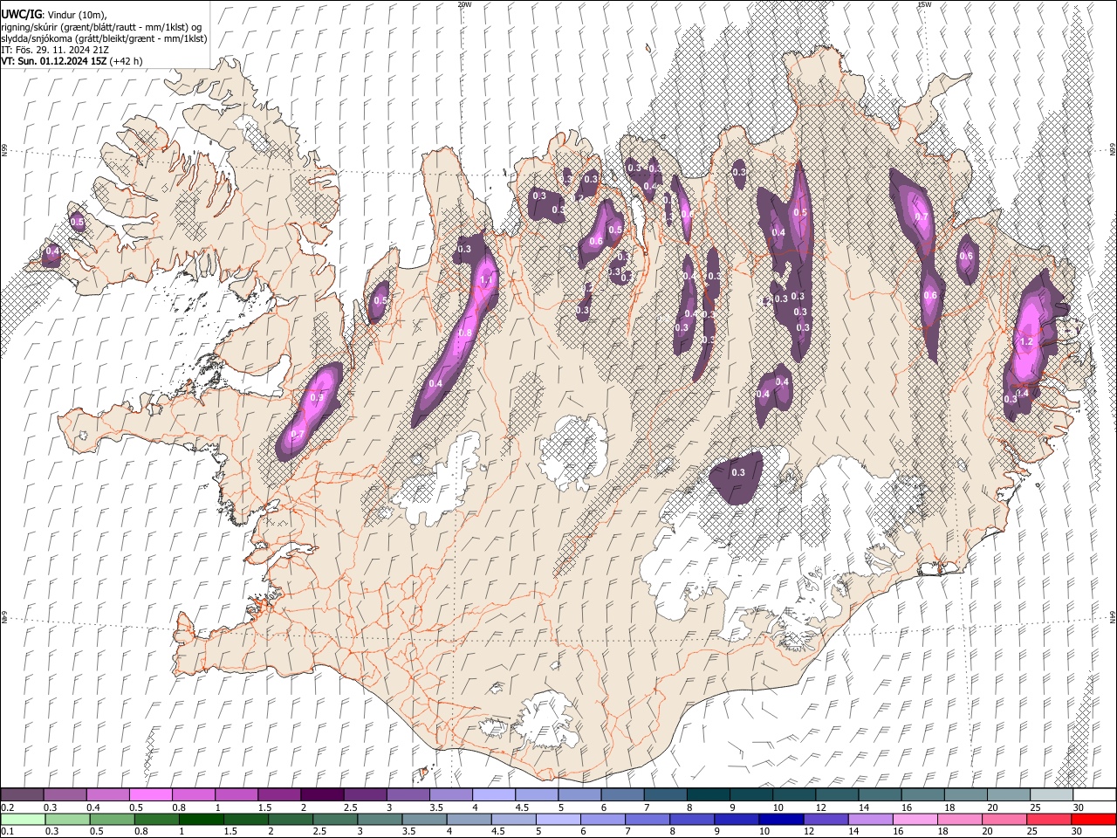Click the '15W' longitude label at the top
1117x838 pixels.
[924, 4]
